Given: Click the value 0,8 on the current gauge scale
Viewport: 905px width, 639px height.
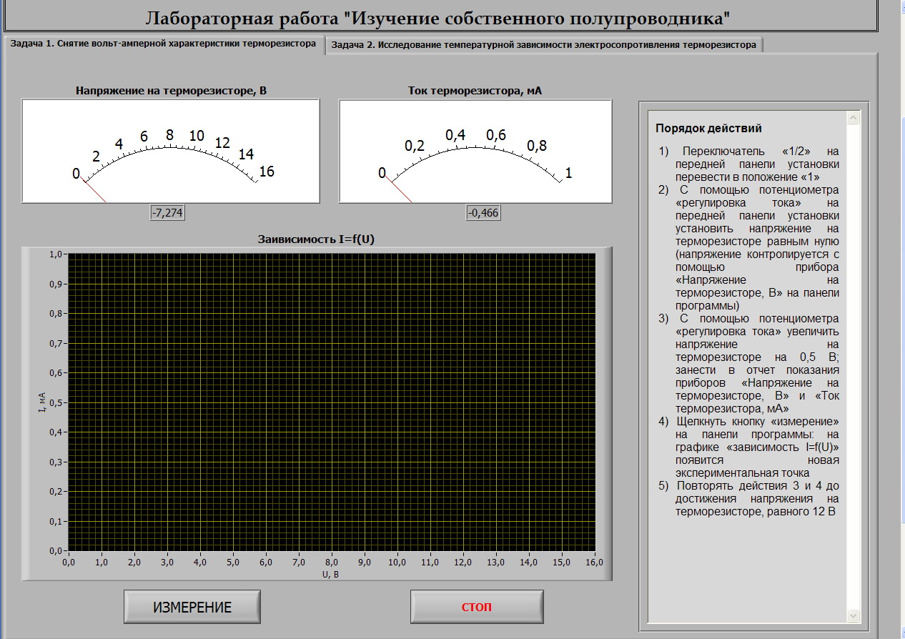Looking at the screenshot, I should point(537,146).
